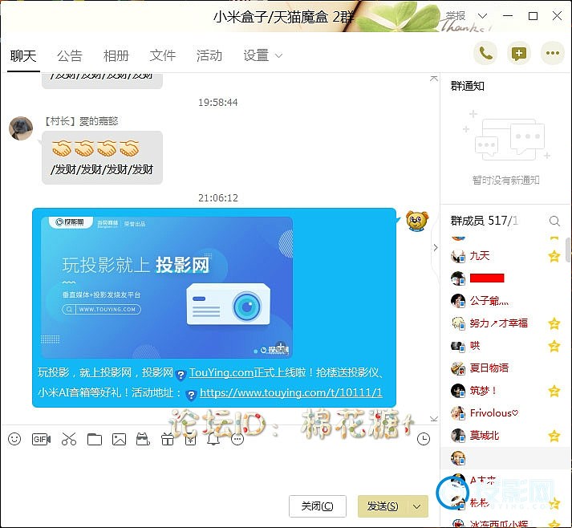Open the GIF sticker tool

41,439
